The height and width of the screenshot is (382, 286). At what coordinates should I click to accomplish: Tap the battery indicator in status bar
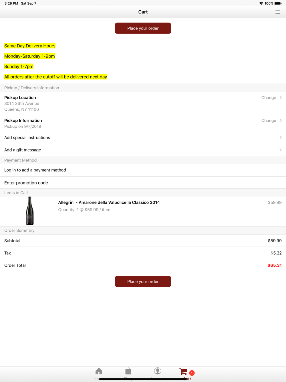(278, 3)
